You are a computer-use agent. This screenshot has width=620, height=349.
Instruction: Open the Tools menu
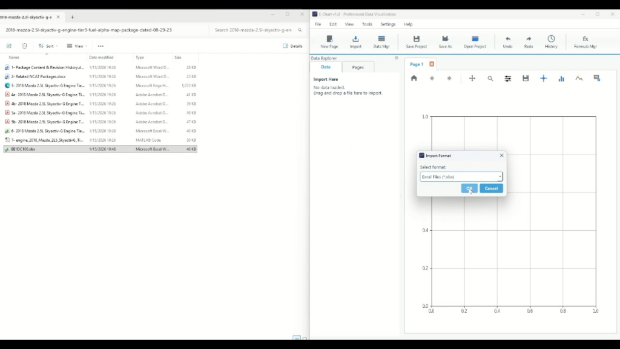coord(367,24)
